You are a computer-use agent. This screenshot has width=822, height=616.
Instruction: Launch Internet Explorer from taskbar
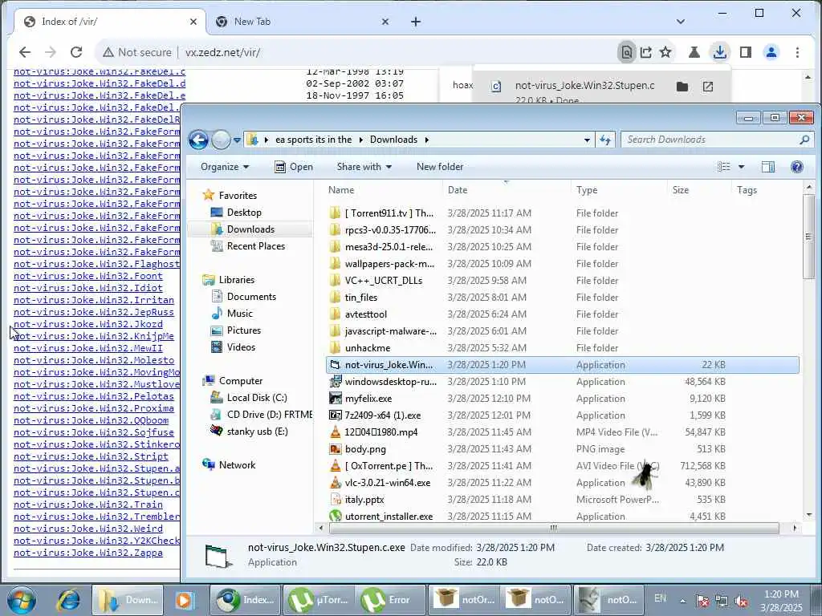[x=69, y=600]
